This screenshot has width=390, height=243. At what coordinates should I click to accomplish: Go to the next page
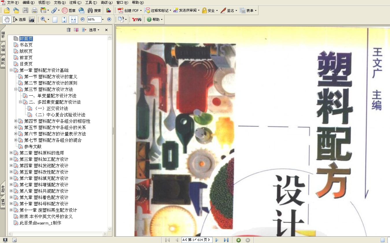(217, 240)
